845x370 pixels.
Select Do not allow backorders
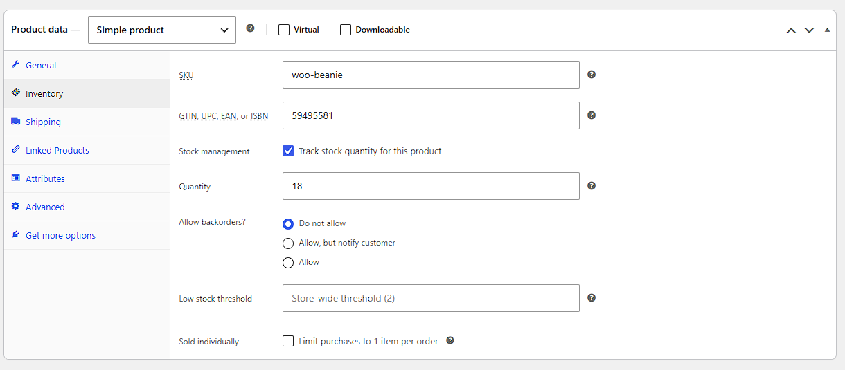coord(288,223)
